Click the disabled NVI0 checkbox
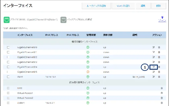Image resolution: width=169 pixels, height=106 pixels. (x=8, y=88)
